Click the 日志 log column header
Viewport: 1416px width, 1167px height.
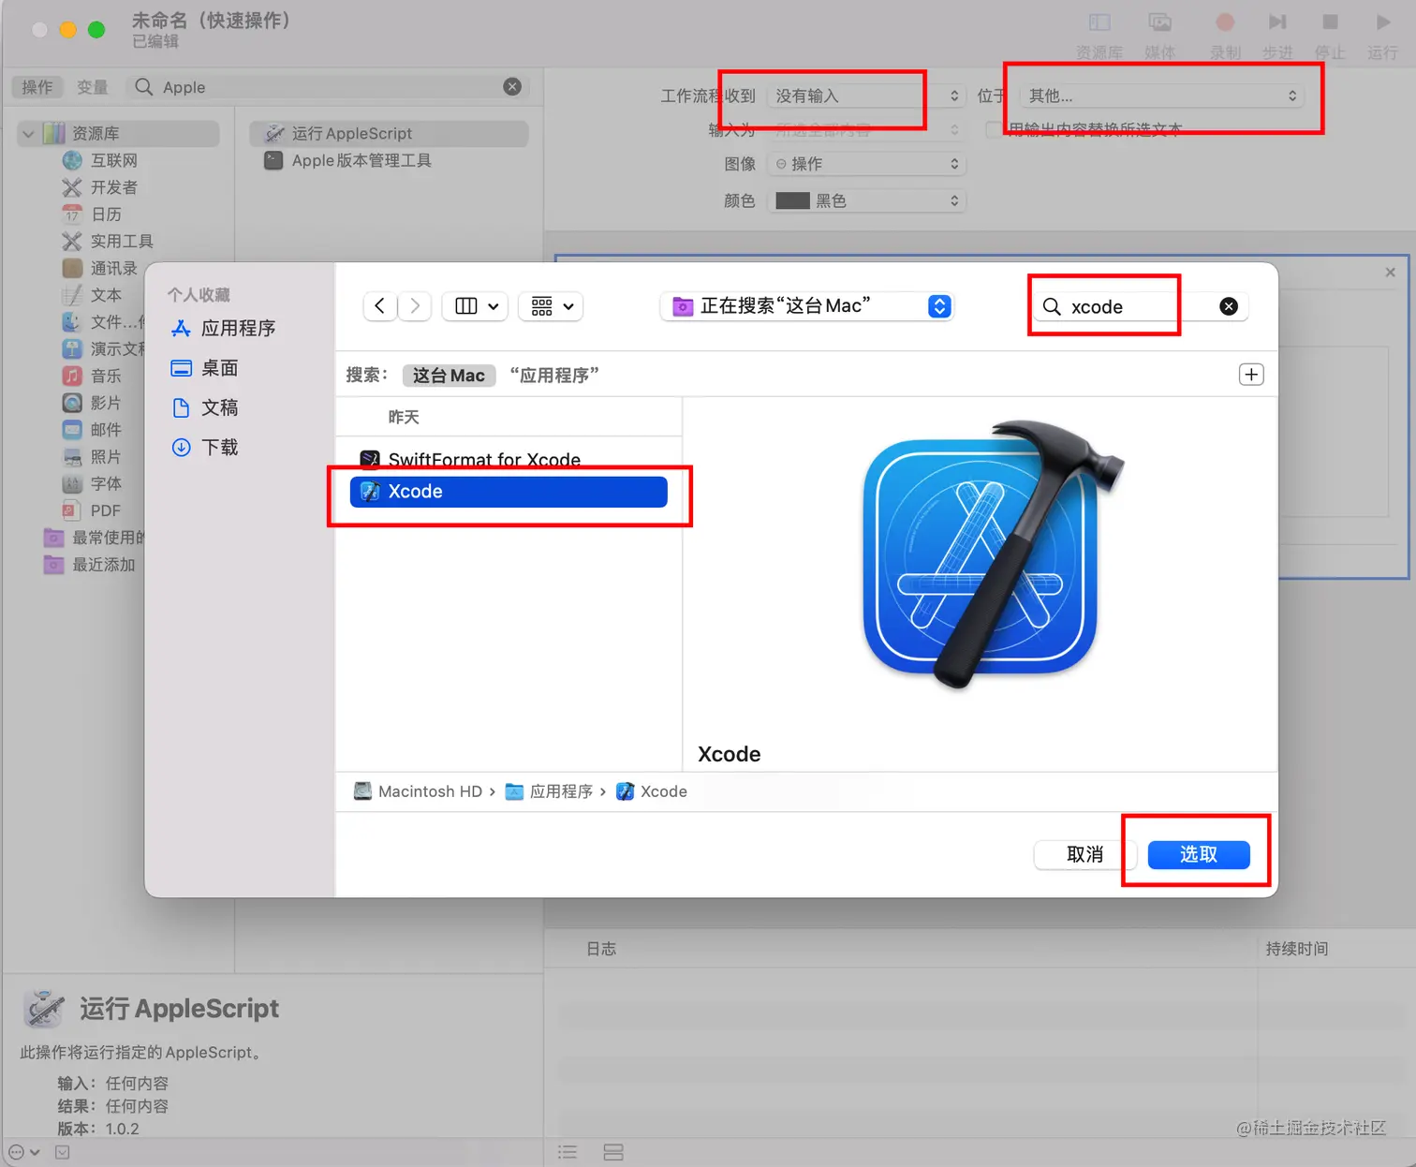601,949
